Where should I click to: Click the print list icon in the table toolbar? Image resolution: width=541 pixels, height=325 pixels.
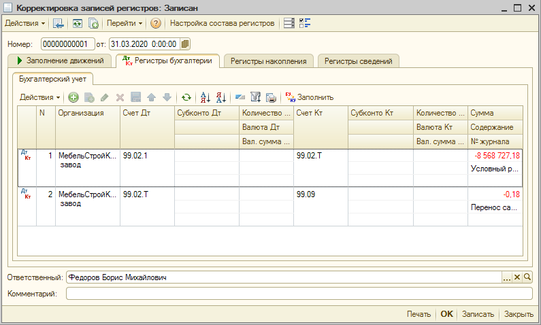pos(272,97)
